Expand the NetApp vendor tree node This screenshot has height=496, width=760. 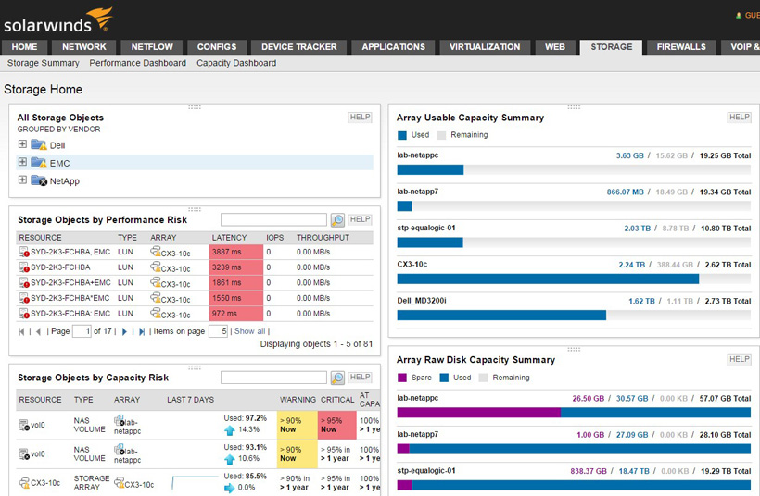click(22, 180)
